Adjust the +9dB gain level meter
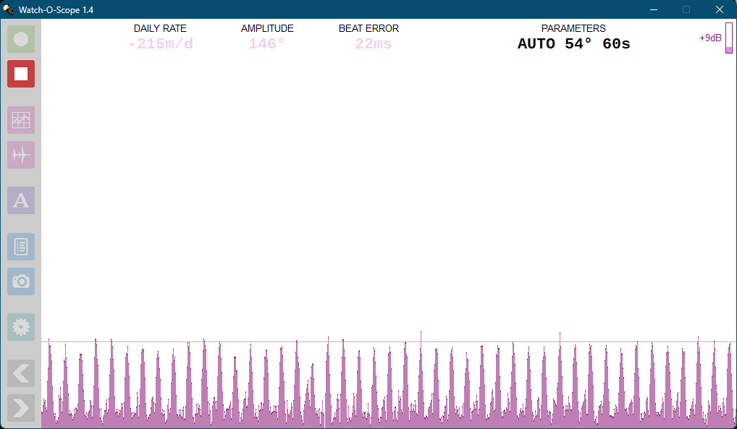 click(x=728, y=38)
